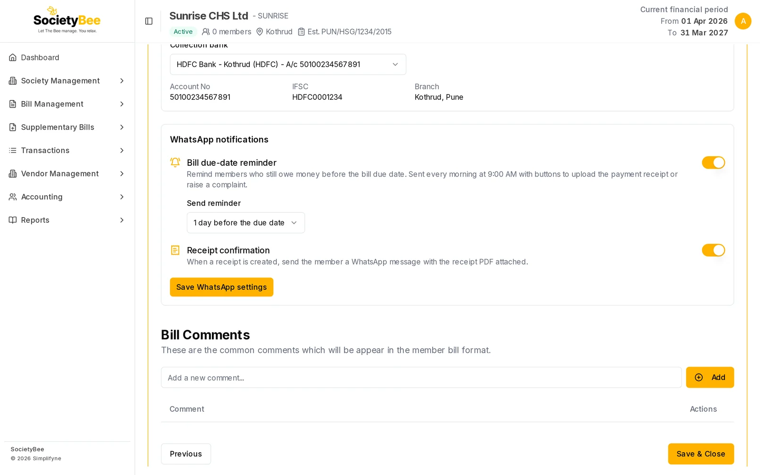The height and width of the screenshot is (475, 760).
Task: Click the Dashboard home icon
Action: 13,57
